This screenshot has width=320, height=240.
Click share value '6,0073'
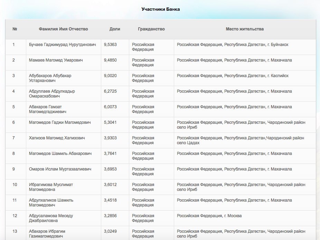tap(110, 107)
